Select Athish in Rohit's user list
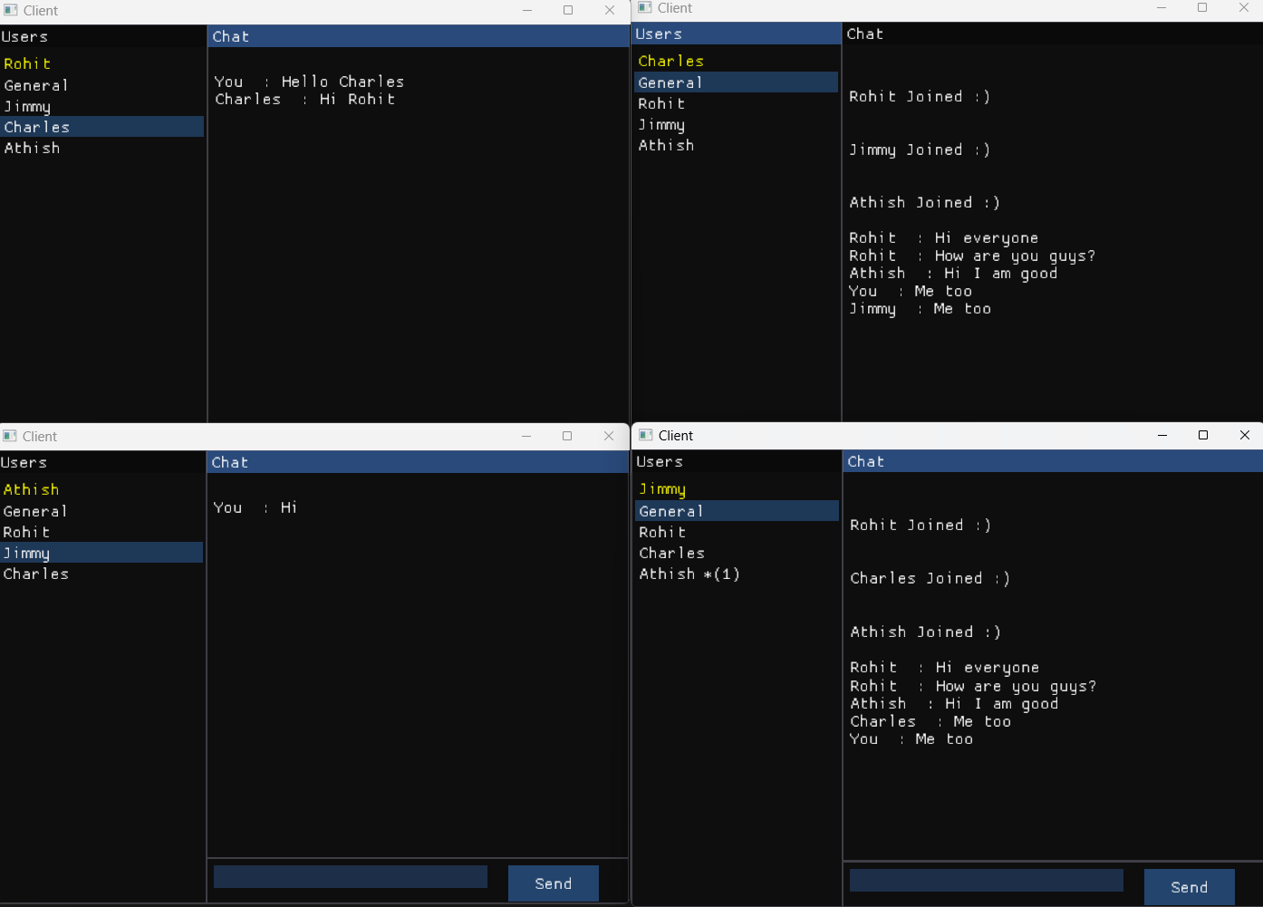This screenshot has height=907, width=1263. tap(101, 148)
